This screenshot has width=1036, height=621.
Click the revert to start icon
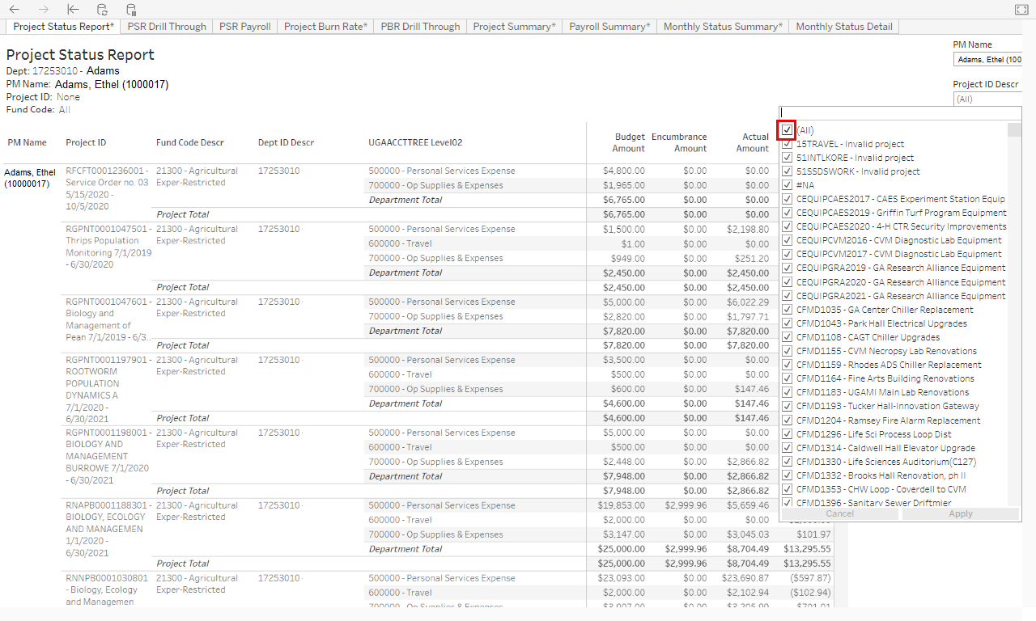73,9
